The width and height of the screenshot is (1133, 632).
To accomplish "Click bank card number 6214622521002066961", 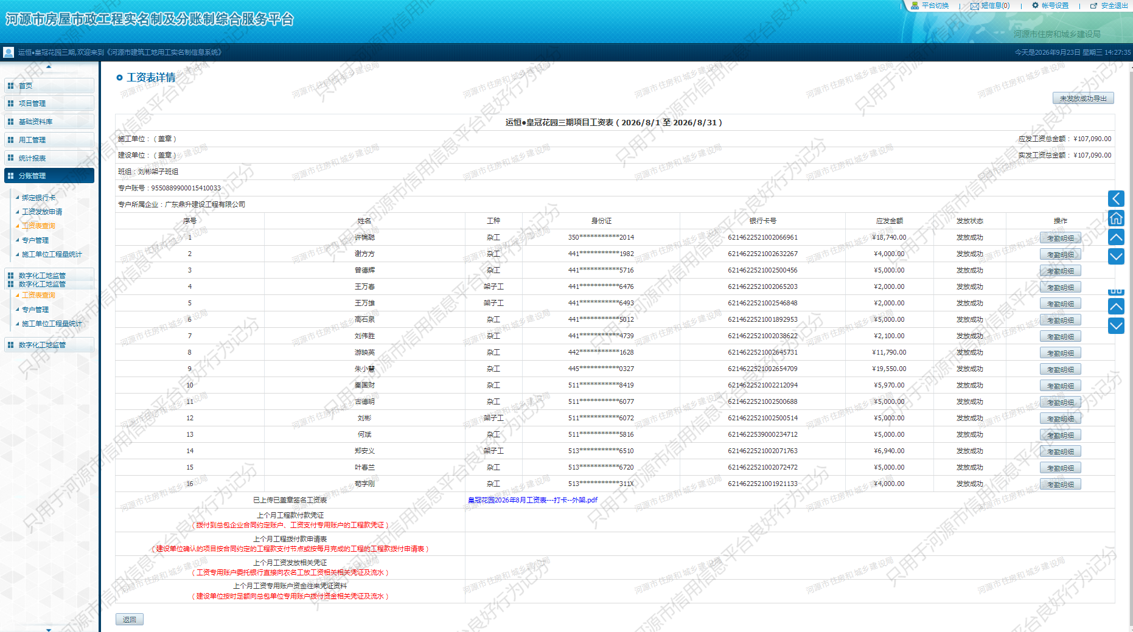I will [x=762, y=237].
